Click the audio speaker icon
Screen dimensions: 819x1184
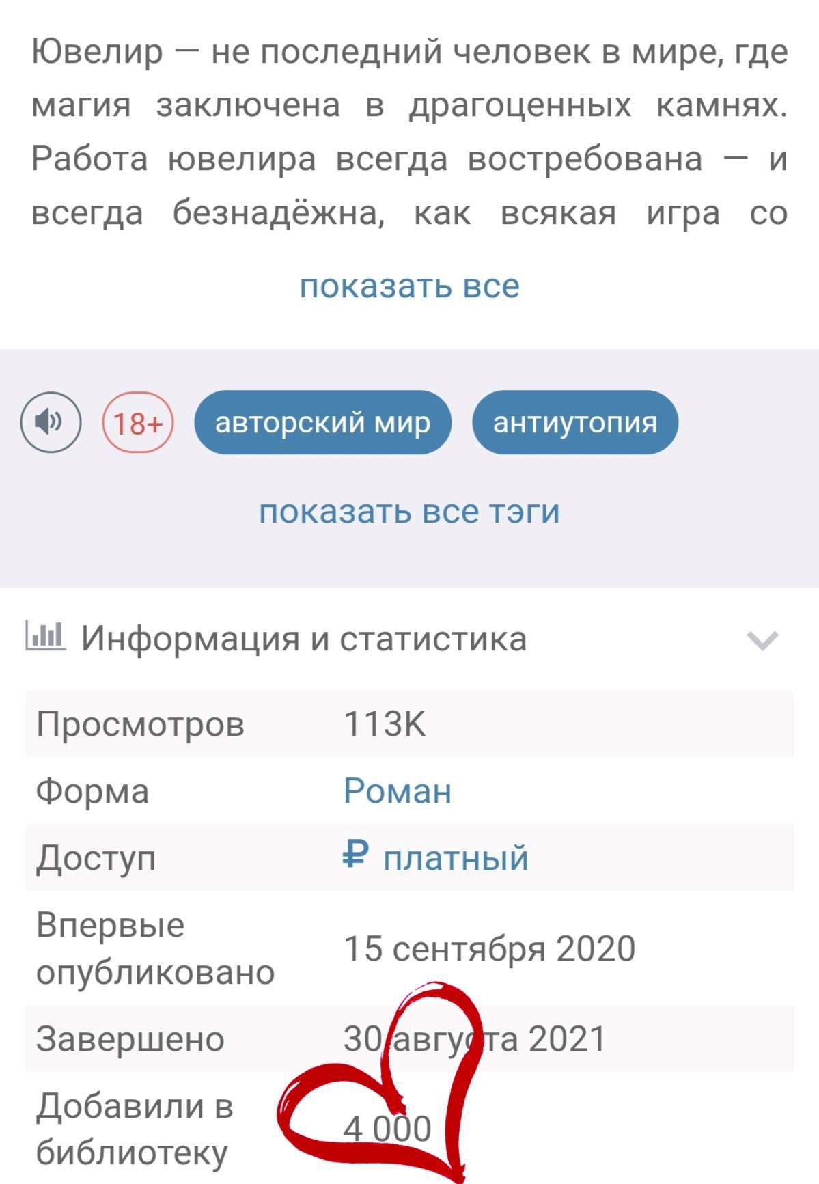coord(51,422)
